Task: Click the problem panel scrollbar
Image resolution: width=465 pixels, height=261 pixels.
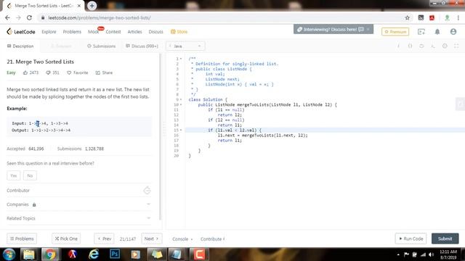Action: pos(161,136)
